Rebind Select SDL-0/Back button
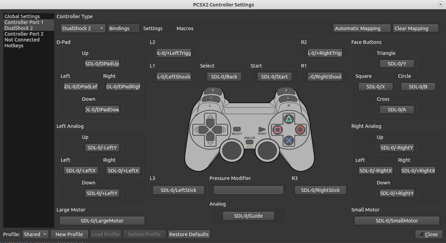 tap(224, 76)
